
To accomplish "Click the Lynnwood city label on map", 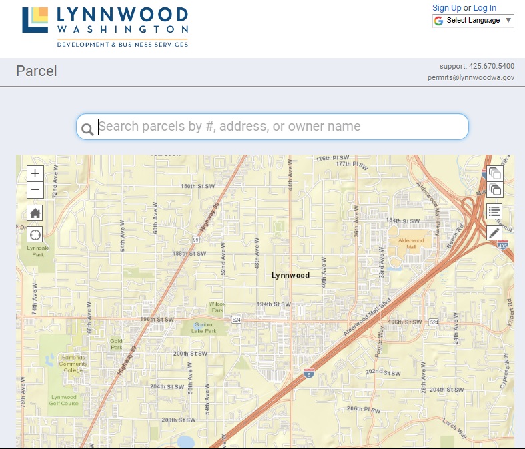I will [x=290, y=276].
